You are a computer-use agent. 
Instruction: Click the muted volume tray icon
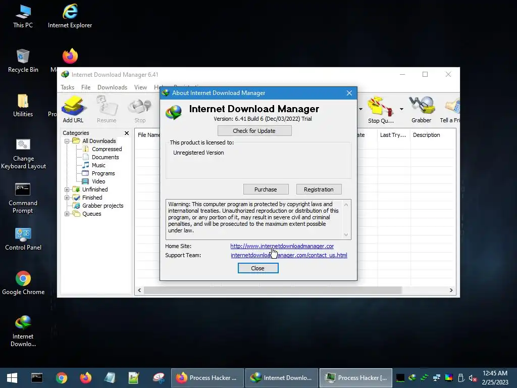[473, 378]
